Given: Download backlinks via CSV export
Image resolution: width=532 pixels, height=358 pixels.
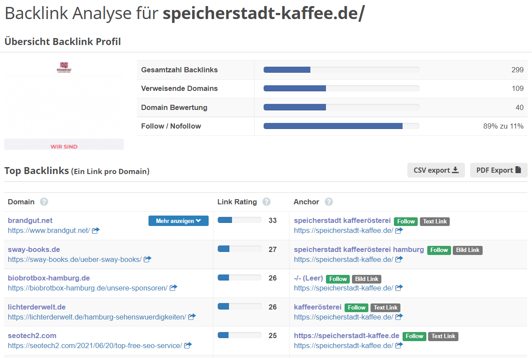Looking at the screenshot, I should click(x=436, y=170).
